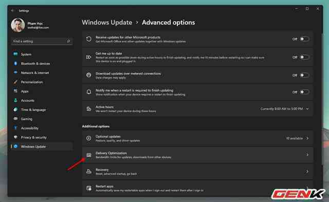Open the Accessibility label
Image resolution: width=329 pixels, height=202 pixels.
30,128
